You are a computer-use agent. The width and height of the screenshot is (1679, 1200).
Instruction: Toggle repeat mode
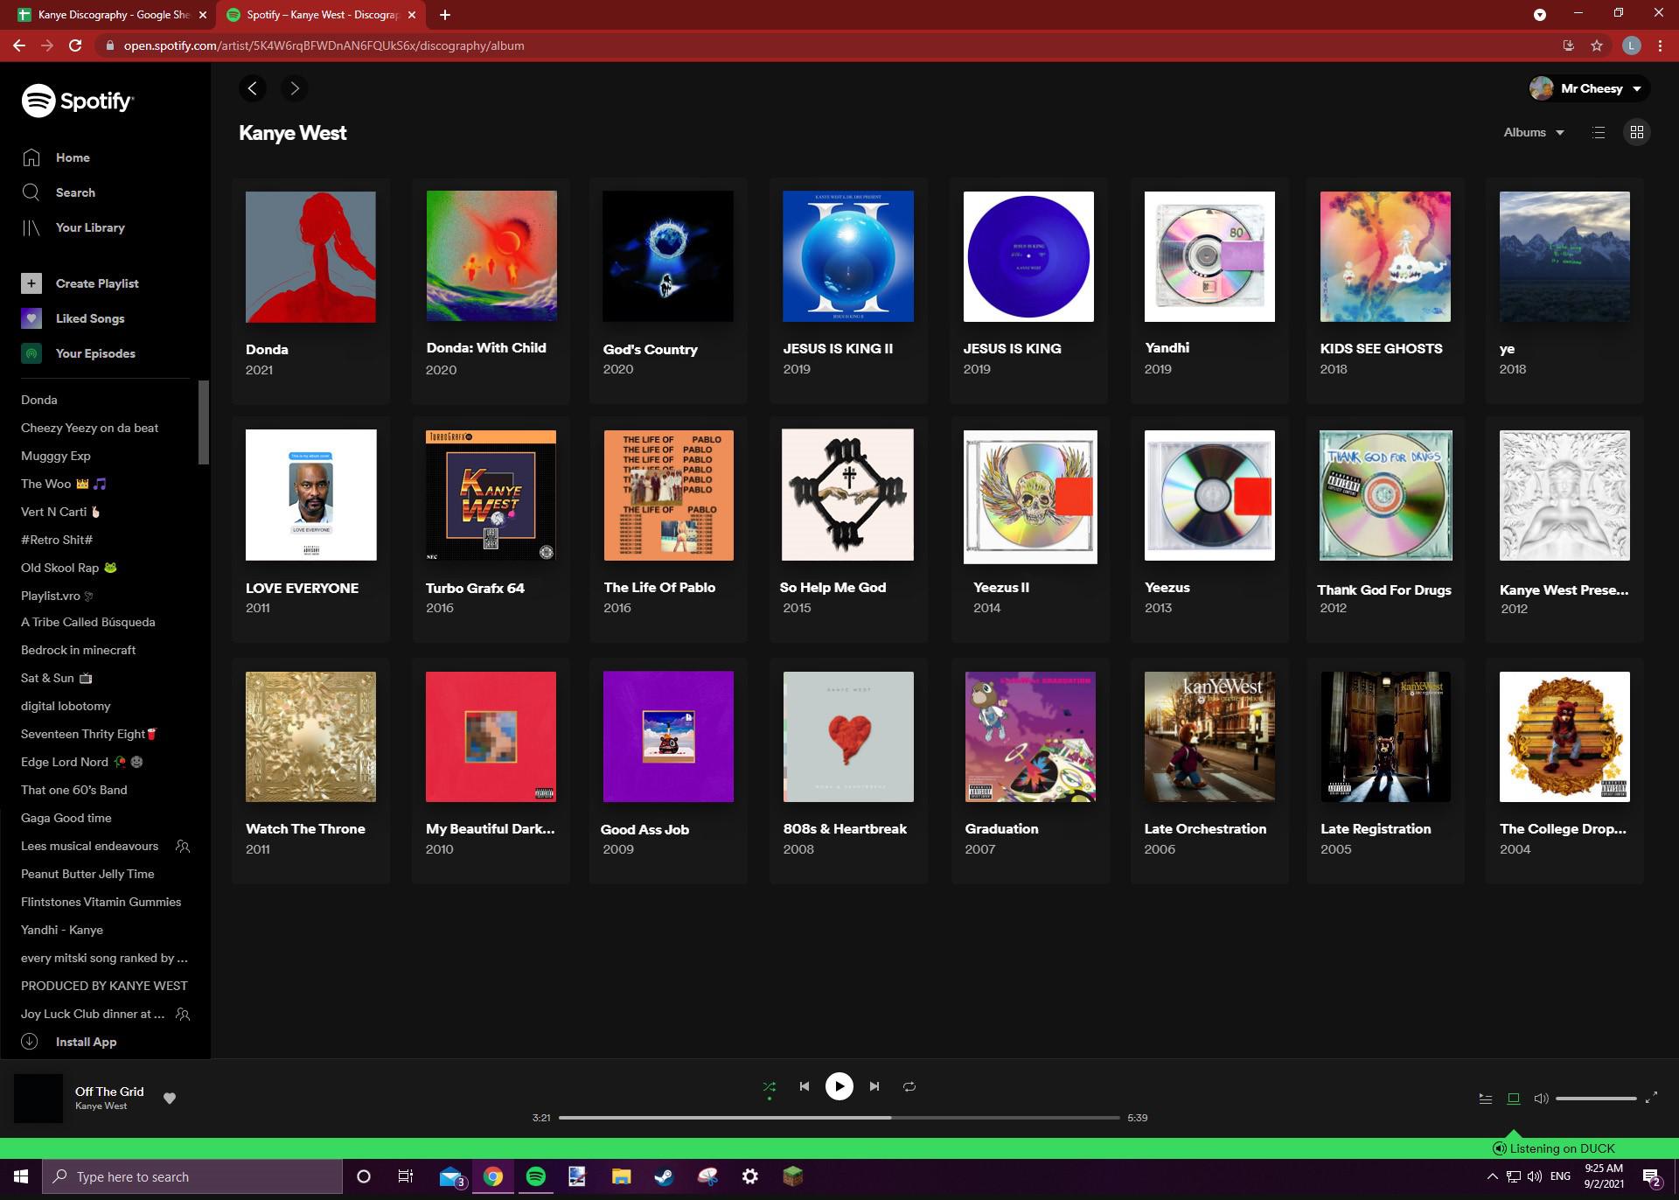[x=909, y=1086]
